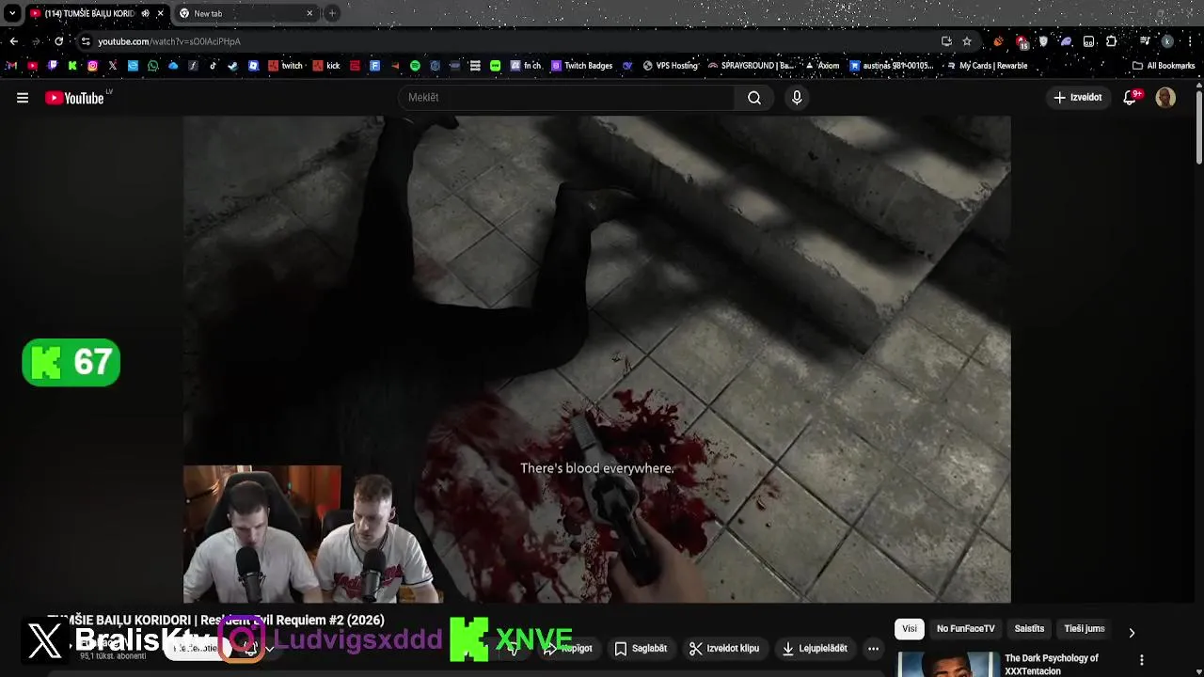Image resolution: width=1204 pixels, height=677 pixels.
Task: Open the SPRAYGROUND bookmark
Action: pyautogui.click(x=751, y=66)
